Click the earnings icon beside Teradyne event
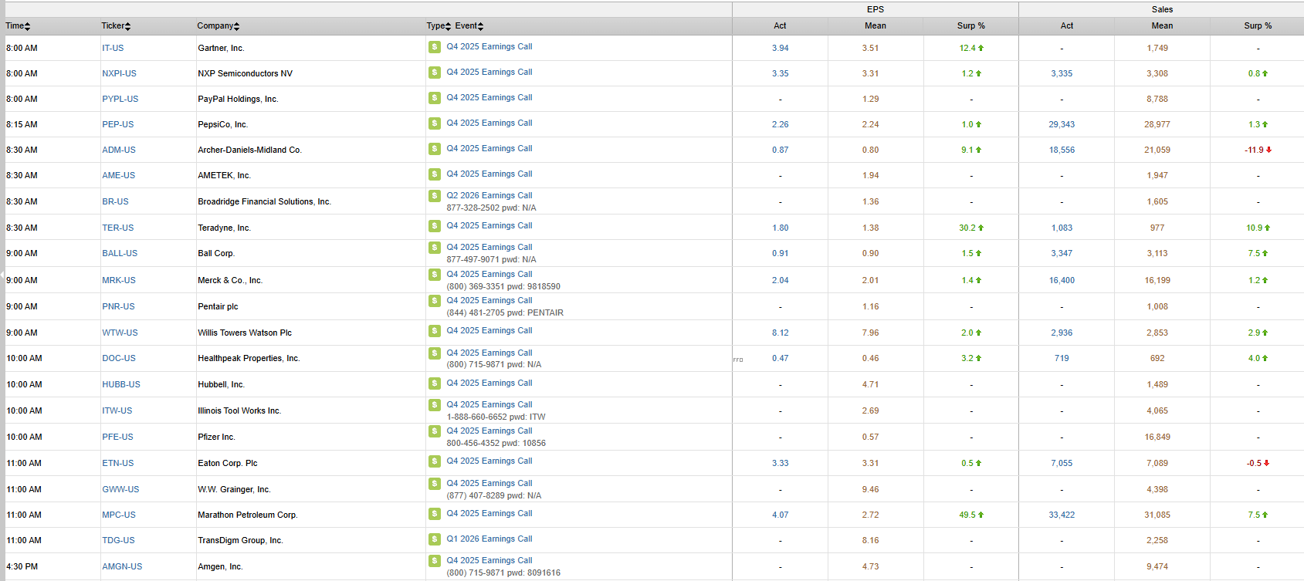This screenshot has height=581, width=1304. (435, 226)
